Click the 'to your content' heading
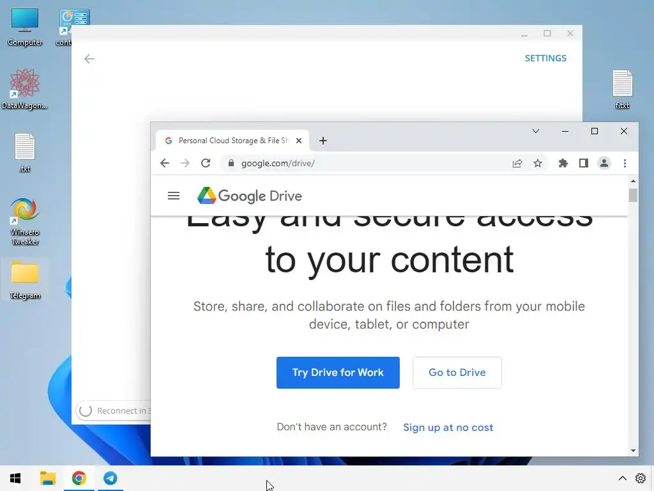The height and width of the screenshot is (491, 654). coord(389,260)
